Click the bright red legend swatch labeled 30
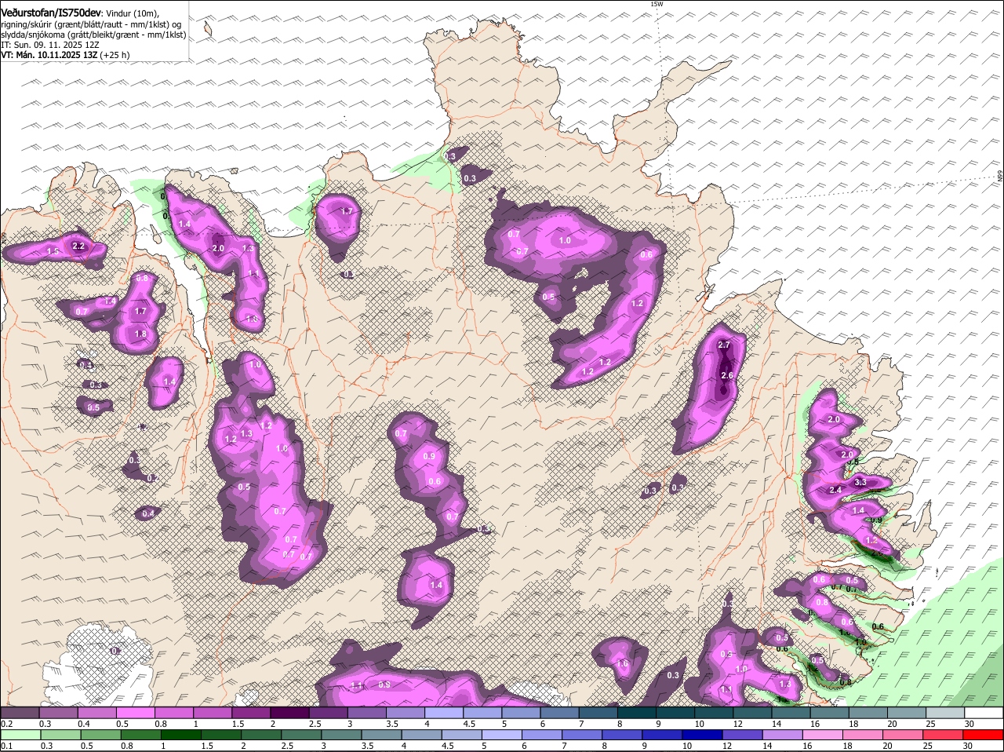The width and height of the screenshot is (1004, 752). click(x=984, y=735)
